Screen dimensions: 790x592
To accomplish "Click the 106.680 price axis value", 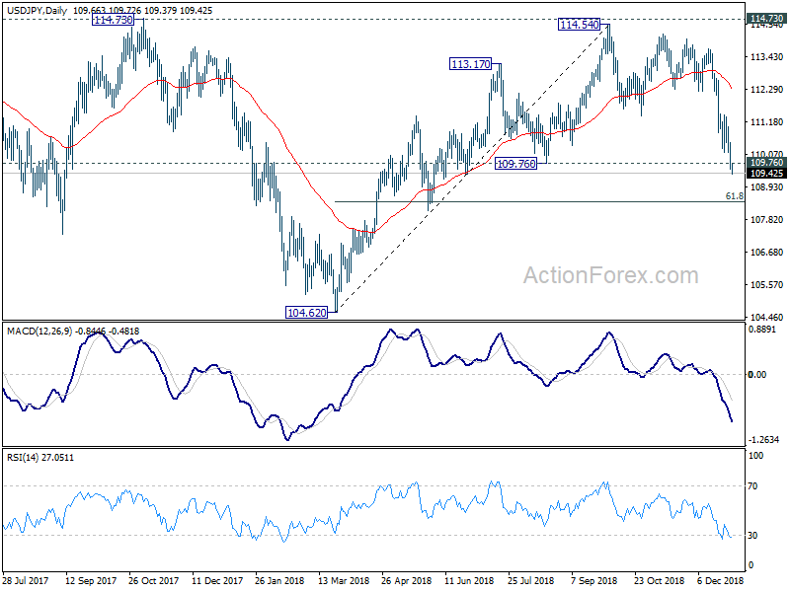I will 767,252.
